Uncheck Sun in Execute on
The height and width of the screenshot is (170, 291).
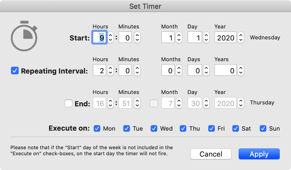coord(263,128)
